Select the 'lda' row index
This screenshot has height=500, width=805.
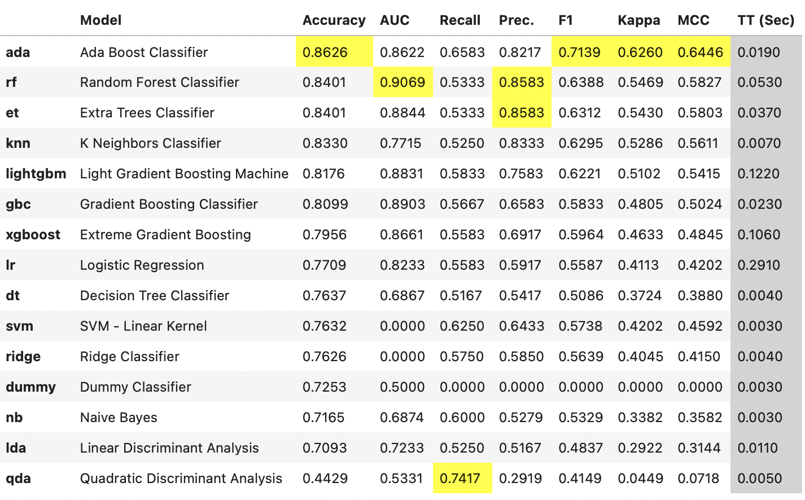(16, 448)
